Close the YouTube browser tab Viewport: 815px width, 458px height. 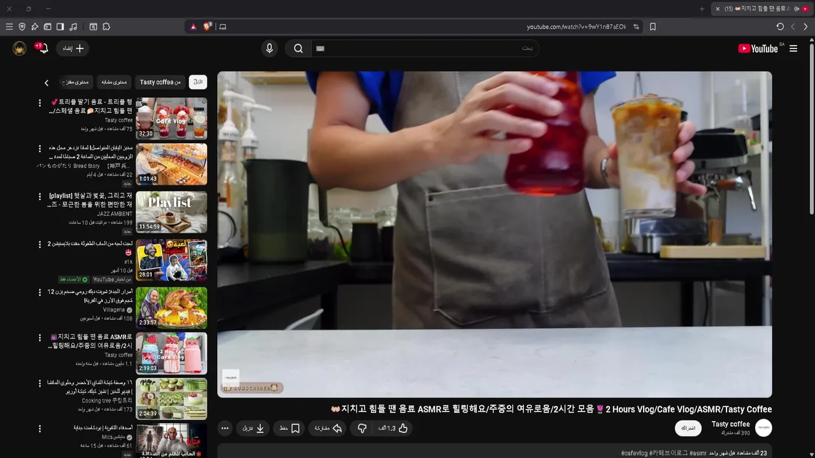click(718, 9)
